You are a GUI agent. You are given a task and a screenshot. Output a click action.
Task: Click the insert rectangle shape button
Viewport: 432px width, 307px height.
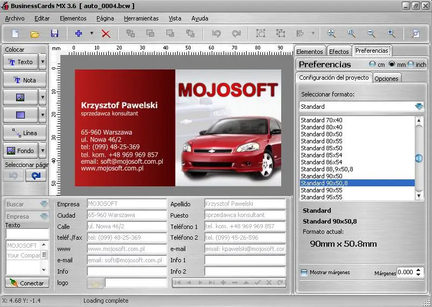tap(20, 115)
